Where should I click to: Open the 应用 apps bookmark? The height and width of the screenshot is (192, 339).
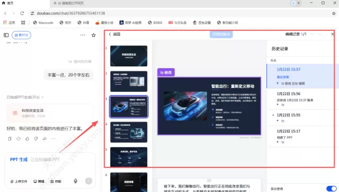(9, 22)
